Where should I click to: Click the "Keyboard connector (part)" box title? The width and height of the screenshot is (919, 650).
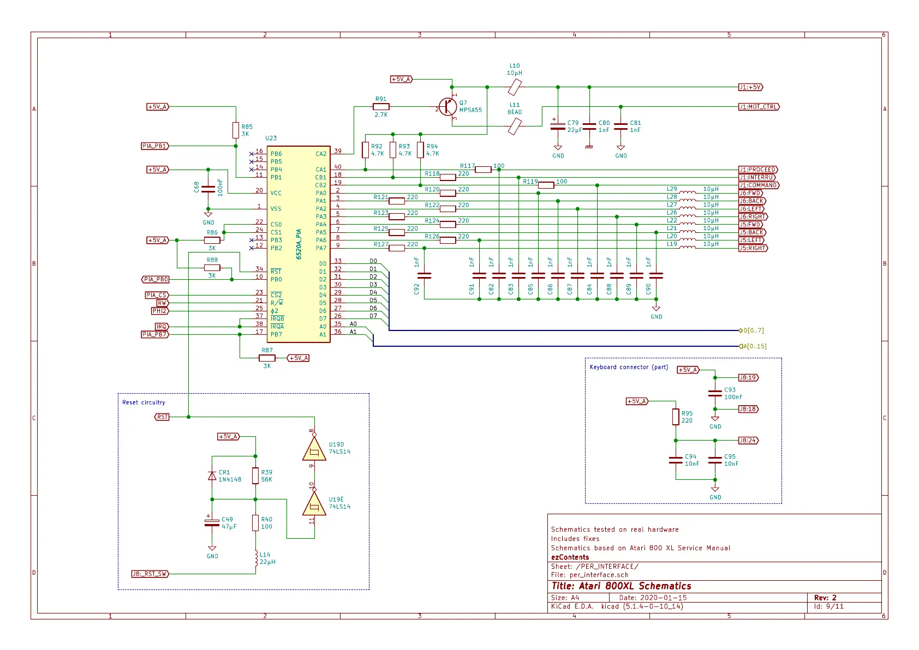click(629, 367)
